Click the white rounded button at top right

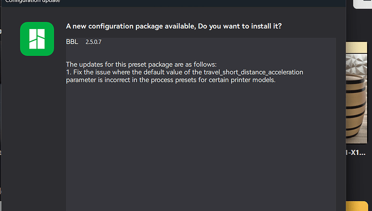[x=363, y=4]
